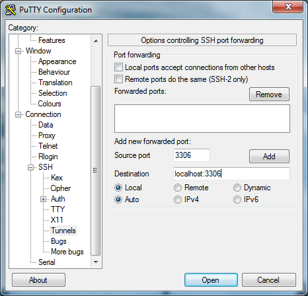Image resolution: width=308 pixels, height=296 pixels.
Task: Select the Window category
Action: 38,51
